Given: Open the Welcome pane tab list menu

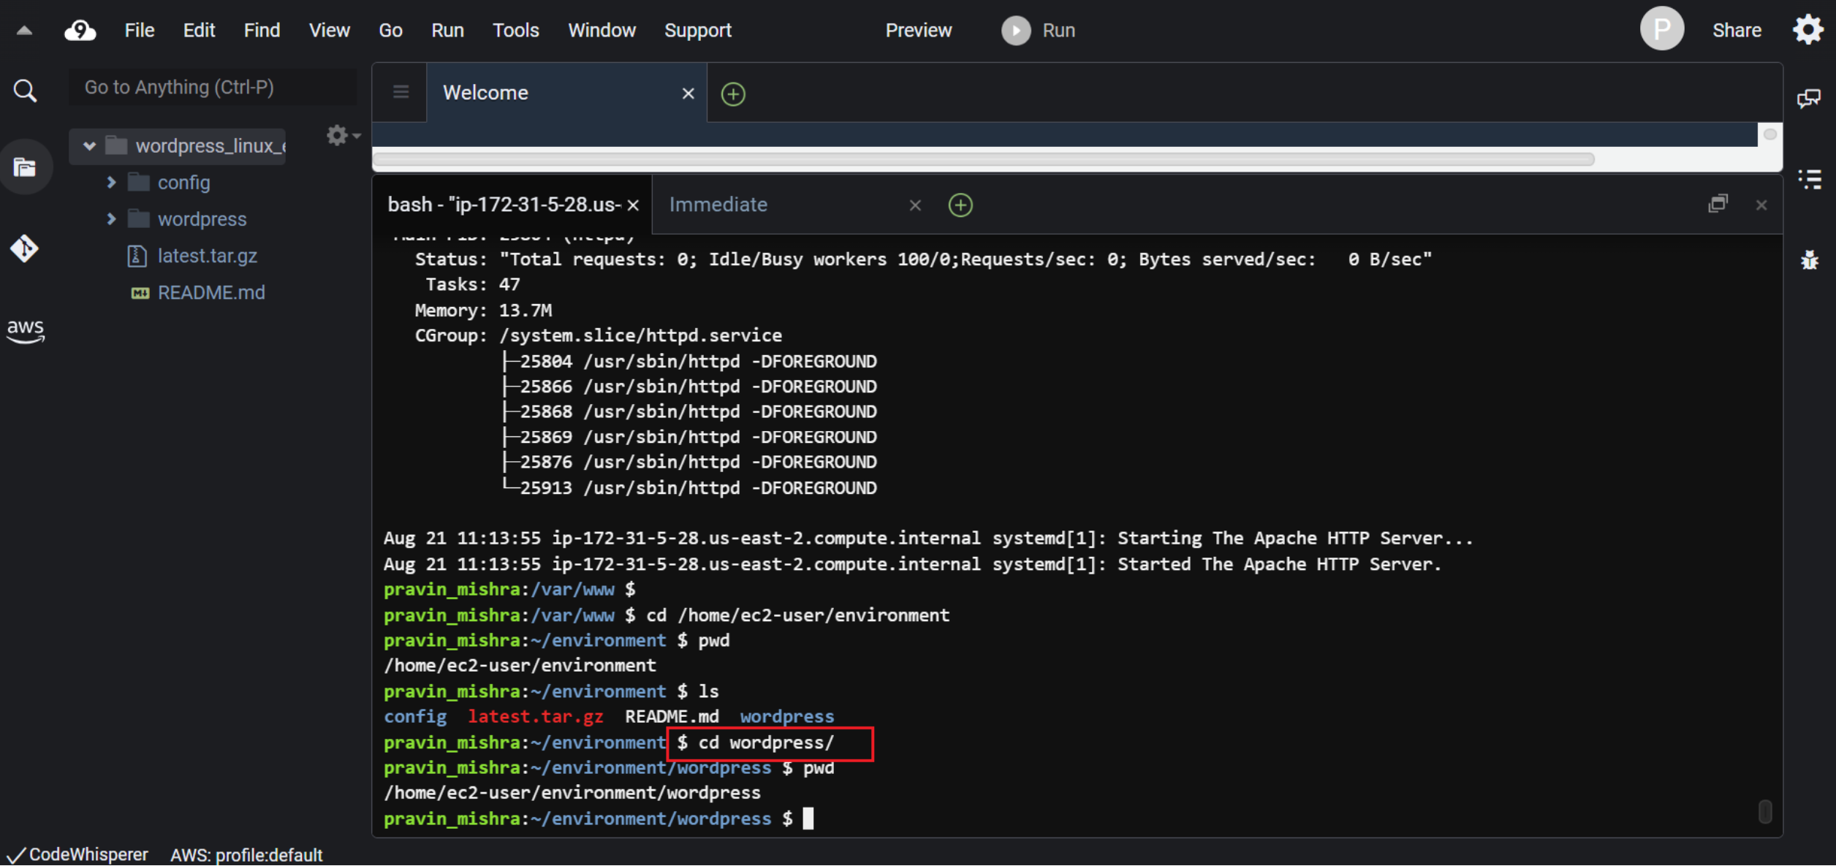Looking at the screenshot, I should coord(401,92).
